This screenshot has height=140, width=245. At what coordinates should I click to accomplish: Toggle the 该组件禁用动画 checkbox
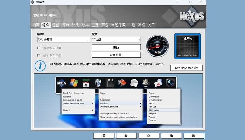[39, 48]
